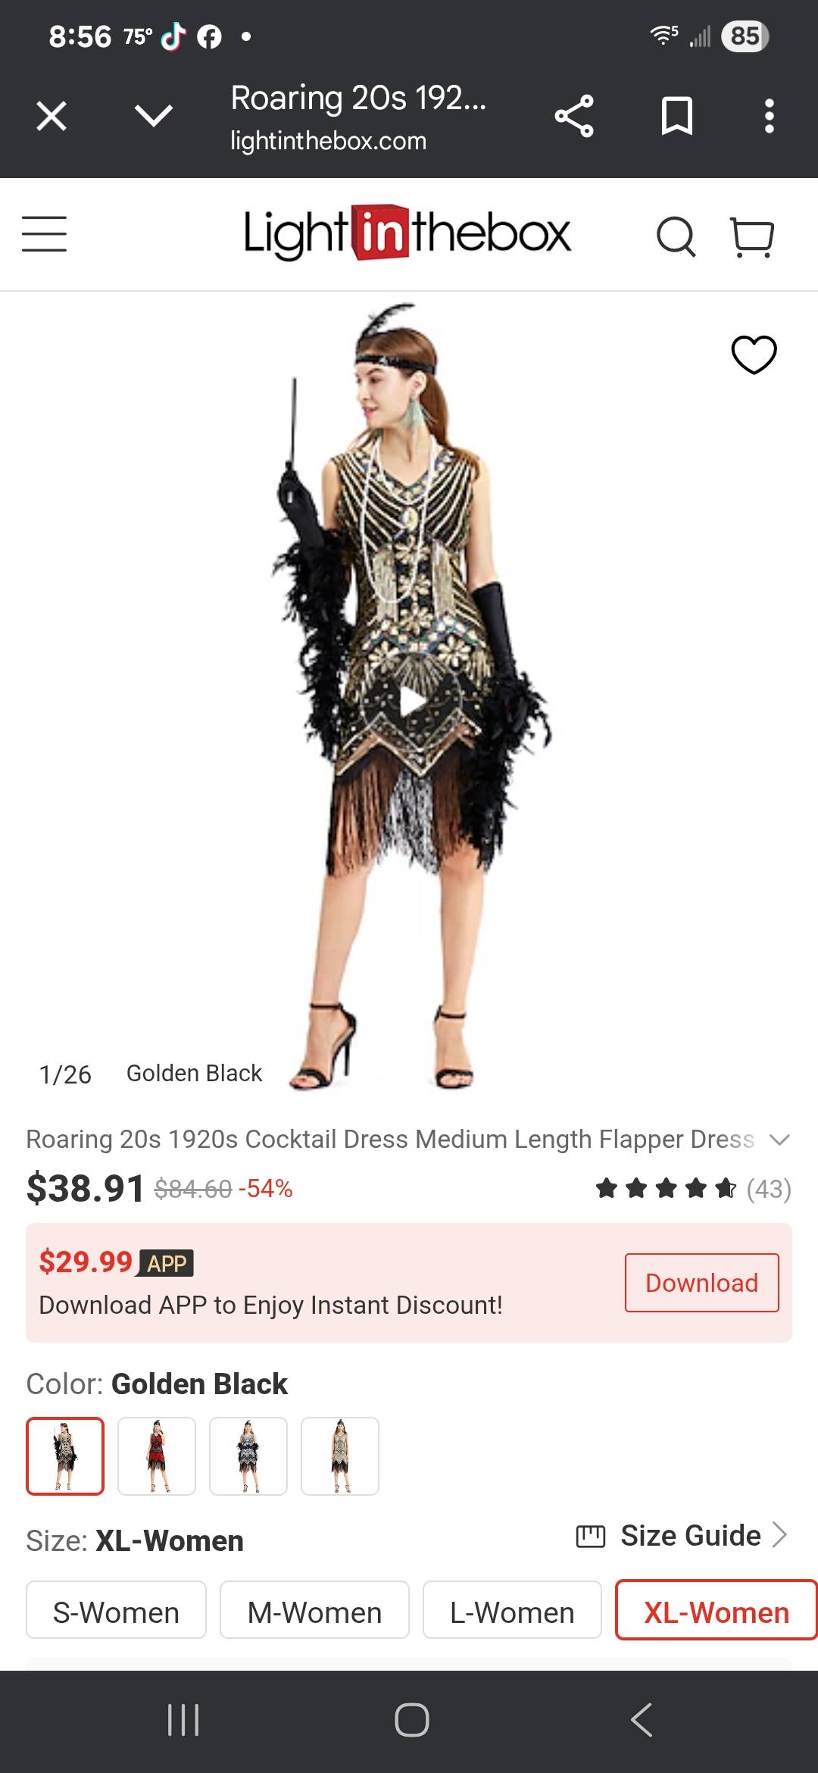Add dress to wishlist with heart icon

754,355
